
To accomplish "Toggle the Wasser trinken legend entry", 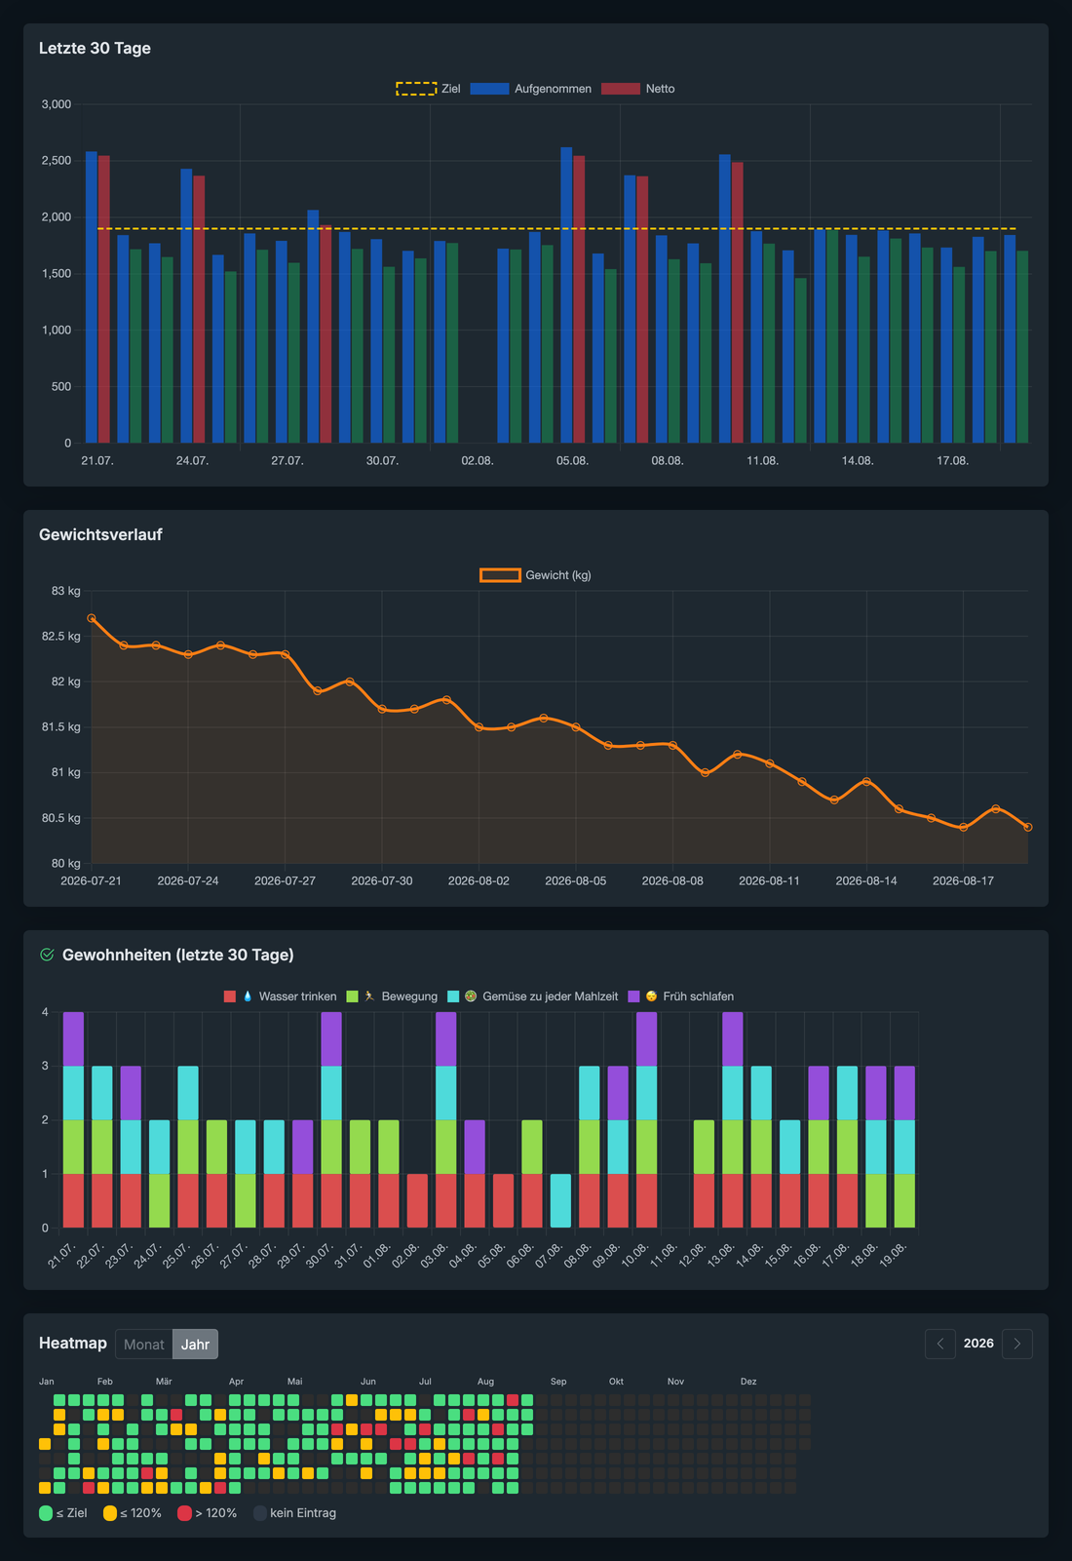I will [280, 996].
